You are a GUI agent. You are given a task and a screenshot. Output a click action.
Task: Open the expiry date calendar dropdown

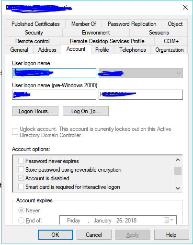[x=169, y=220]
